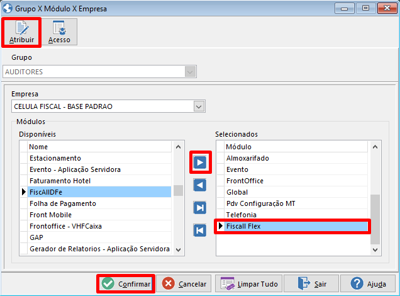Open the Atribuir toolbar button

21,32
